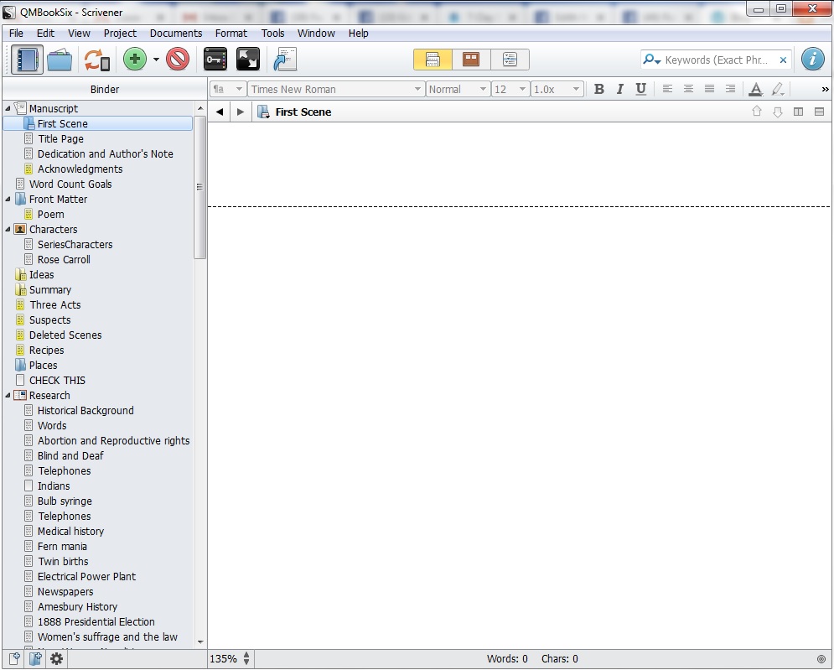Switch to Corkboard view mode

pos(471,60)
